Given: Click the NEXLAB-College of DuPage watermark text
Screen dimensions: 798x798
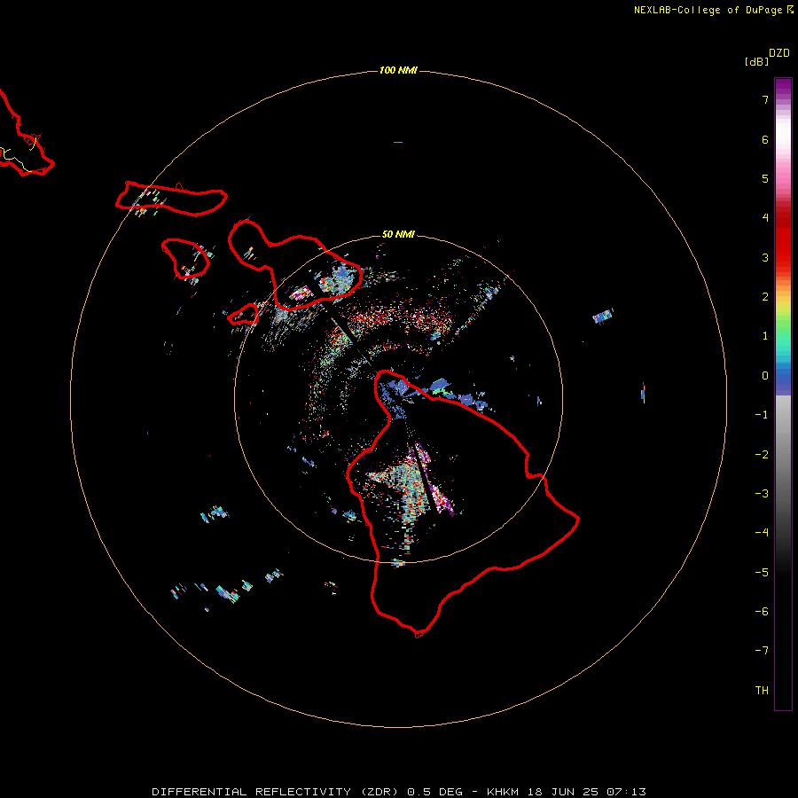Looking at the screenshot, I should click(714, 10).
